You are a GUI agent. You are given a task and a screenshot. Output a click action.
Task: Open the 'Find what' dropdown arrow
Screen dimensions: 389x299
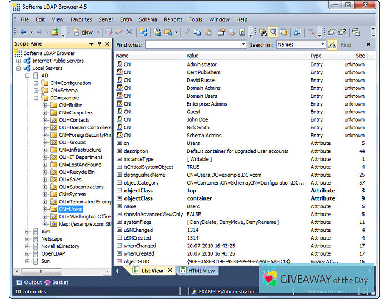click(x=243, y=44)
